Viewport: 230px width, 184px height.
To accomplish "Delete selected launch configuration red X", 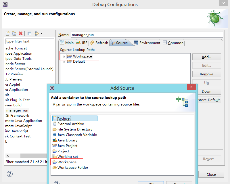I will point(20,33).
